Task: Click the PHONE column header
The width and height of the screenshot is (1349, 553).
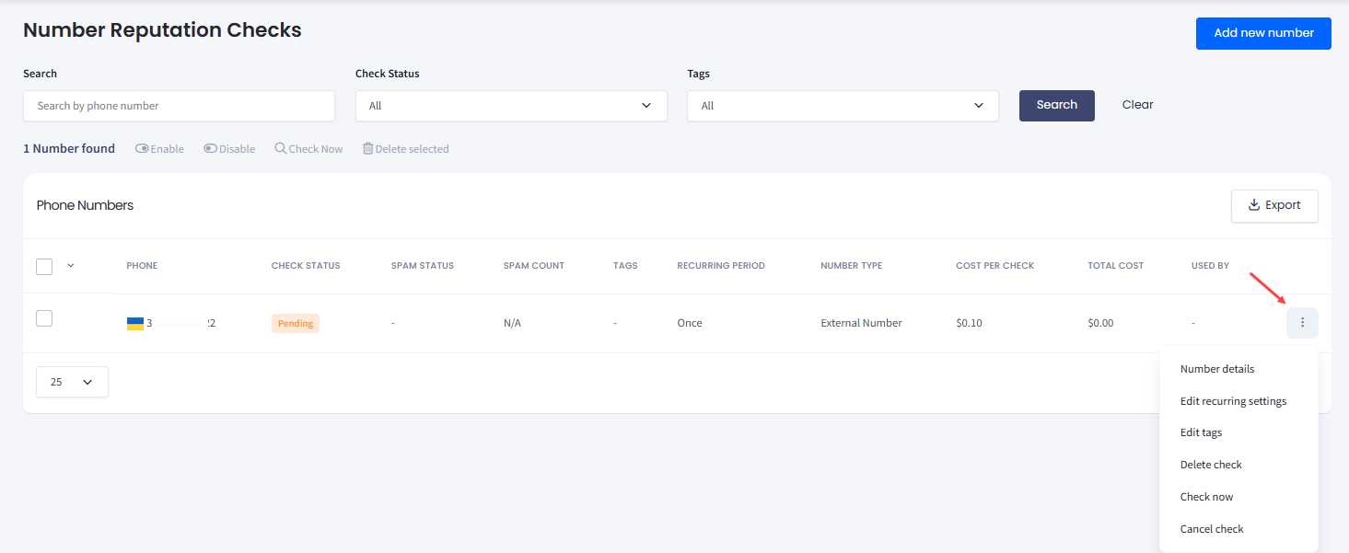Action: tap(142, 266)
